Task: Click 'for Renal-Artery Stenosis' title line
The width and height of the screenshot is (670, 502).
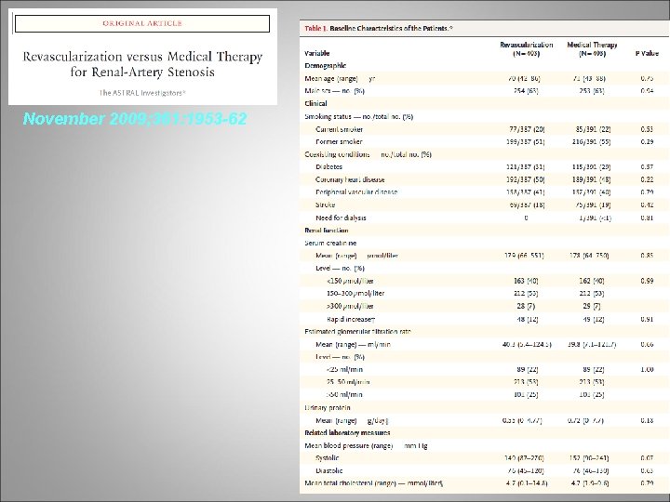Action: (142, 72)
